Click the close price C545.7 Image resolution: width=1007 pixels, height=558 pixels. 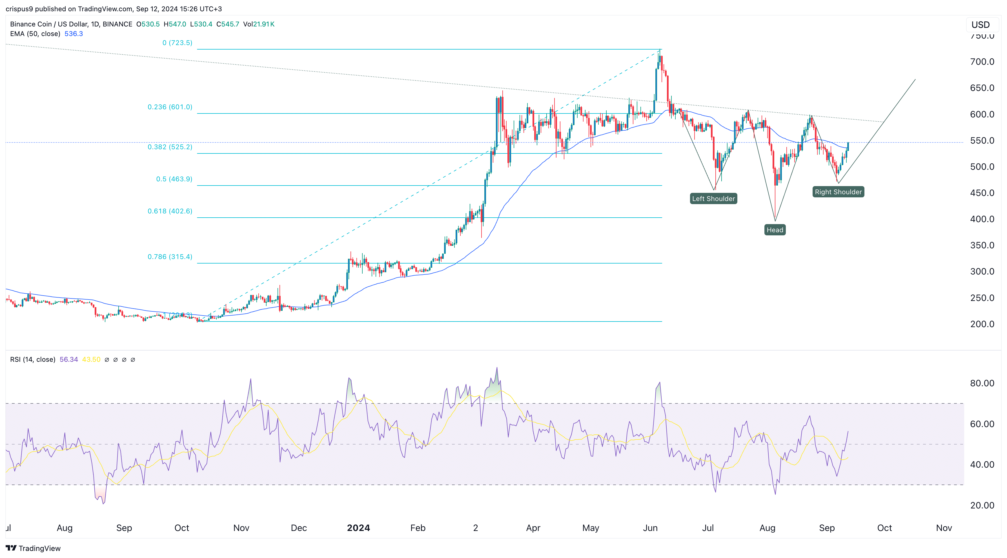tap(227, 24)
